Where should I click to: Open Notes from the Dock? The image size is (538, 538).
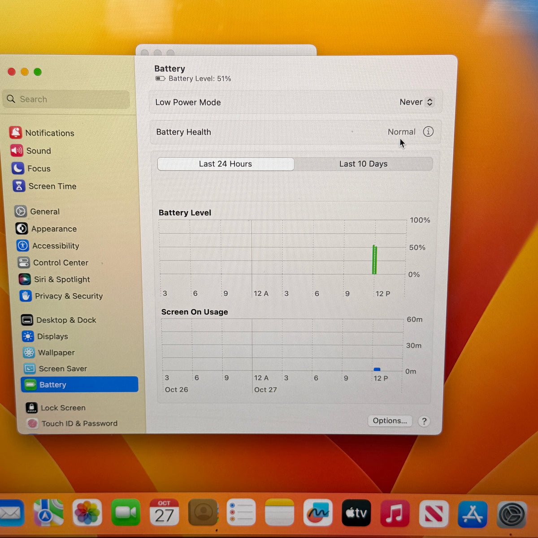coord(279,512)
